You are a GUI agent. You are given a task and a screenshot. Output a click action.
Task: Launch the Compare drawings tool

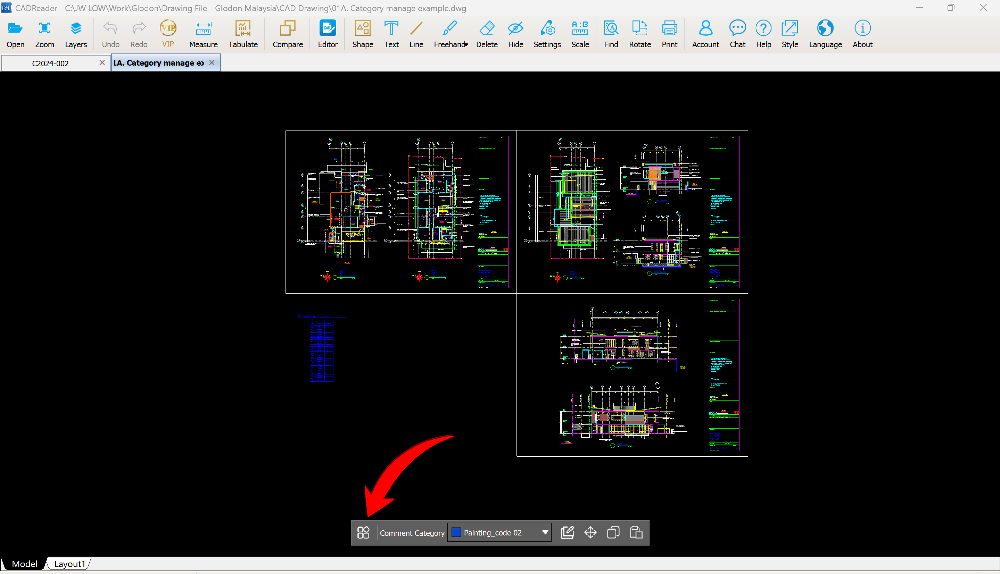tap(288, 34)
